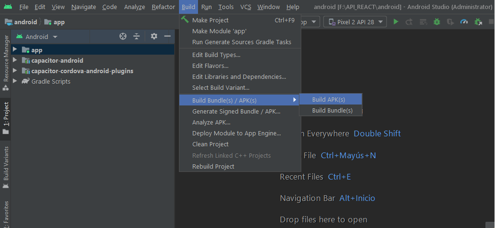The image size is (495, 228).
Task: Attach Debugger to Android Process icon
Action: click(478, 22)
